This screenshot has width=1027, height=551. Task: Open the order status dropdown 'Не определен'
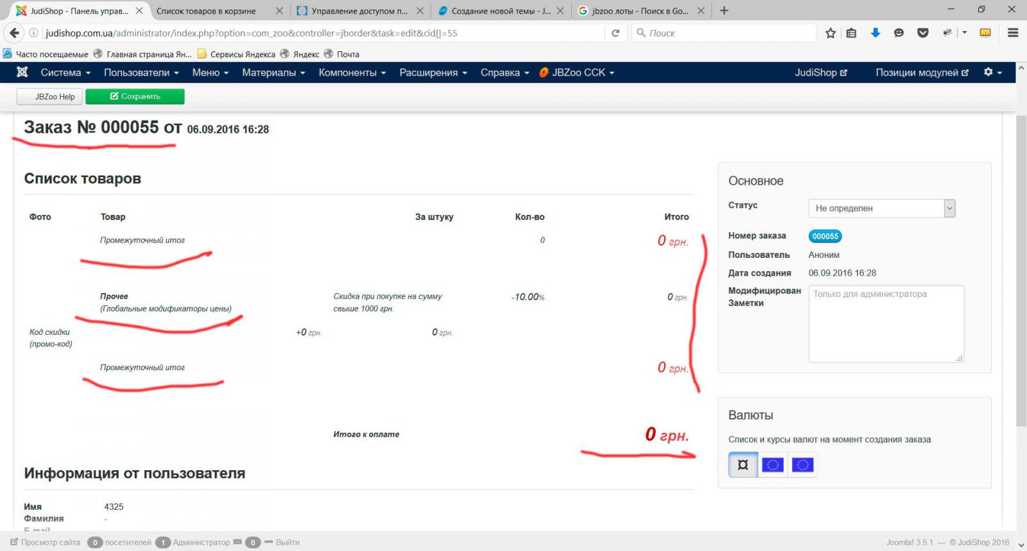(881, 208)
